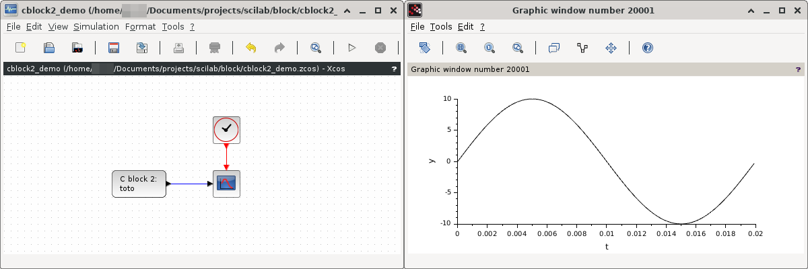Click original view zoom icon in graphic window
This screenshot has width=808, height=269.
coord(490,48)
